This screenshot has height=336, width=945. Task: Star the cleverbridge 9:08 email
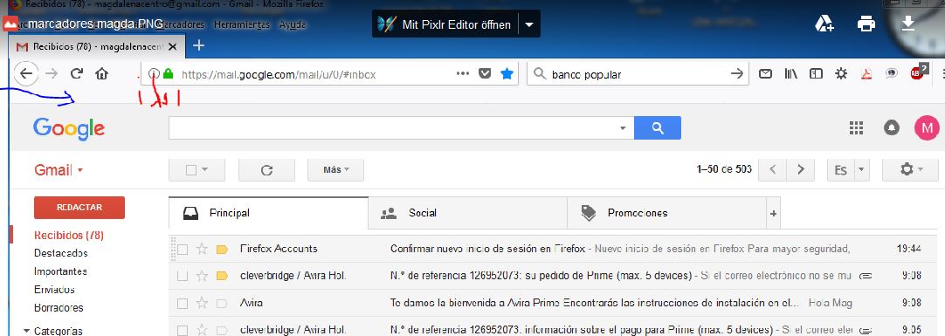click(202, 276)
